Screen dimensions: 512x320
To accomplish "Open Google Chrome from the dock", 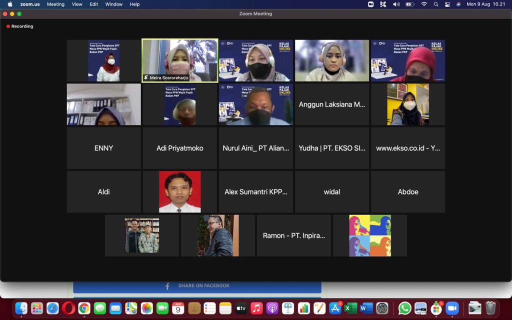I will coord(84,308).
